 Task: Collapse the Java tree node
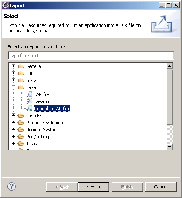coord(13,87)
